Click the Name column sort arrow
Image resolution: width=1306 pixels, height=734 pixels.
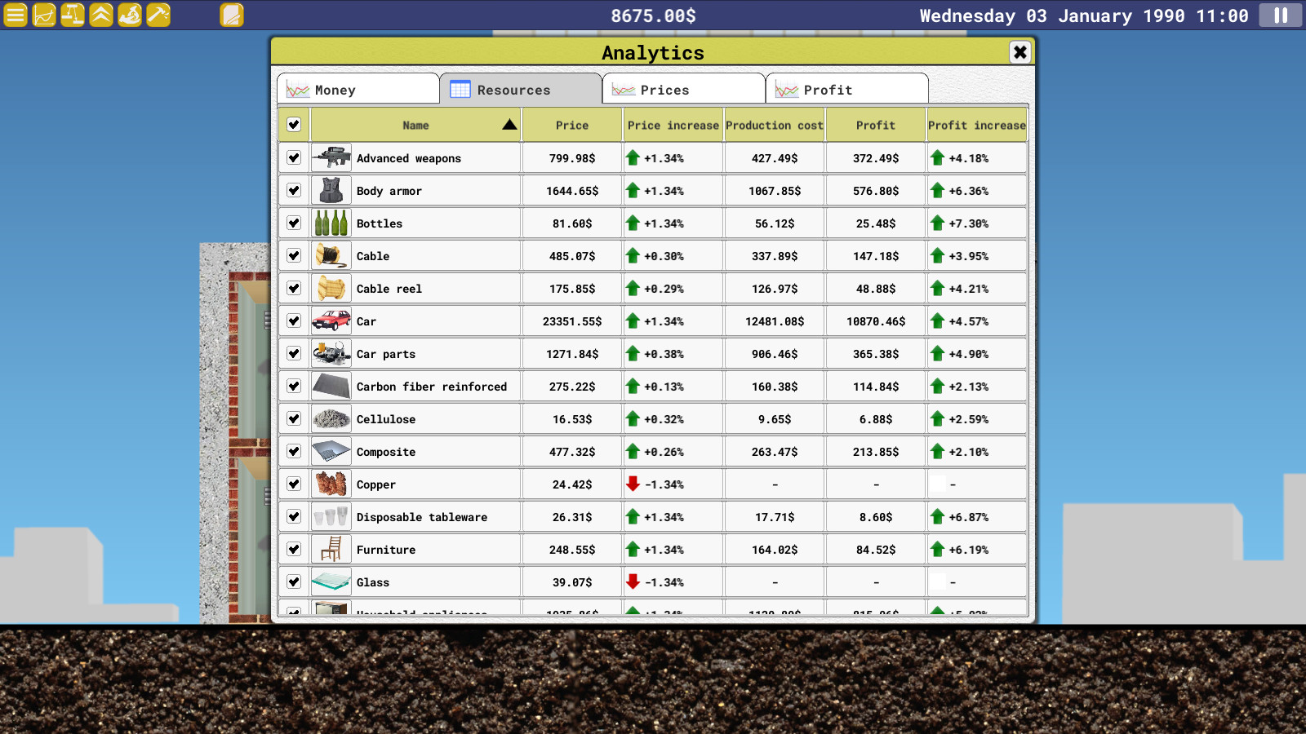click(x=507, y=124)
